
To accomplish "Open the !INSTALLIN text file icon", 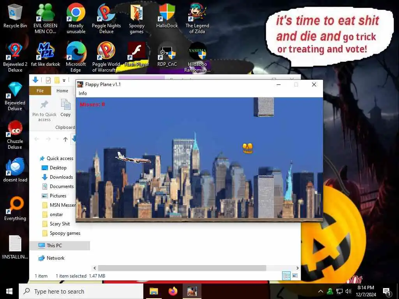I will 15,247.
